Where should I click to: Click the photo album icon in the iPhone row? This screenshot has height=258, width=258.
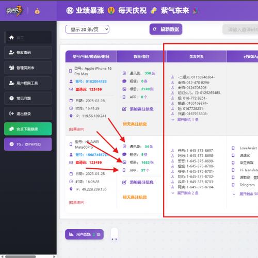[x=124, y=89]
